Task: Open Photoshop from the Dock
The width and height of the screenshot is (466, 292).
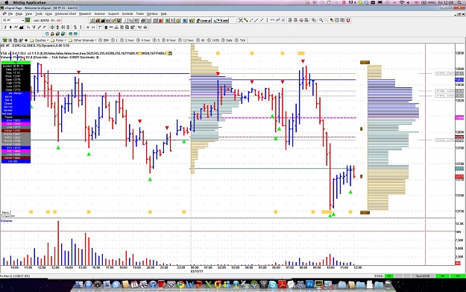Action: point(309,285)
